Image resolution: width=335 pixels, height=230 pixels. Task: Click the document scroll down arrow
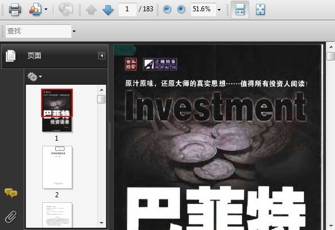[331, 226]
